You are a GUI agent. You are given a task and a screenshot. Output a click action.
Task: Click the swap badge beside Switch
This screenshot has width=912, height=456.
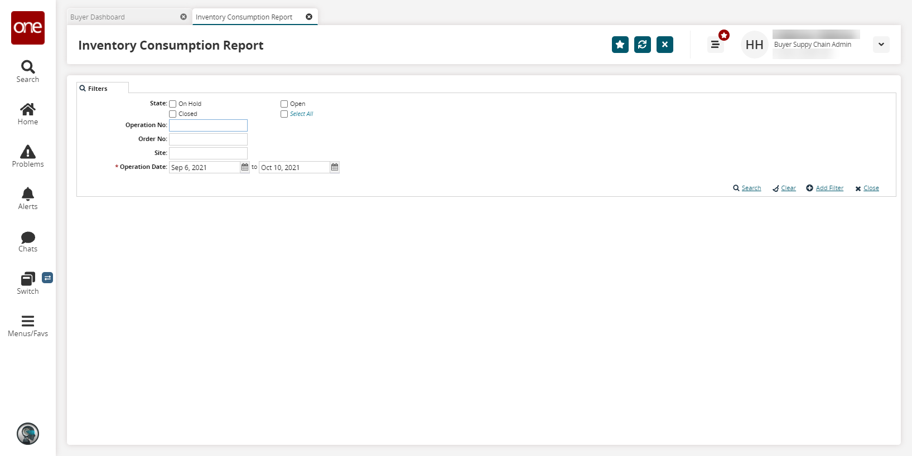click(x=47, y=278)
